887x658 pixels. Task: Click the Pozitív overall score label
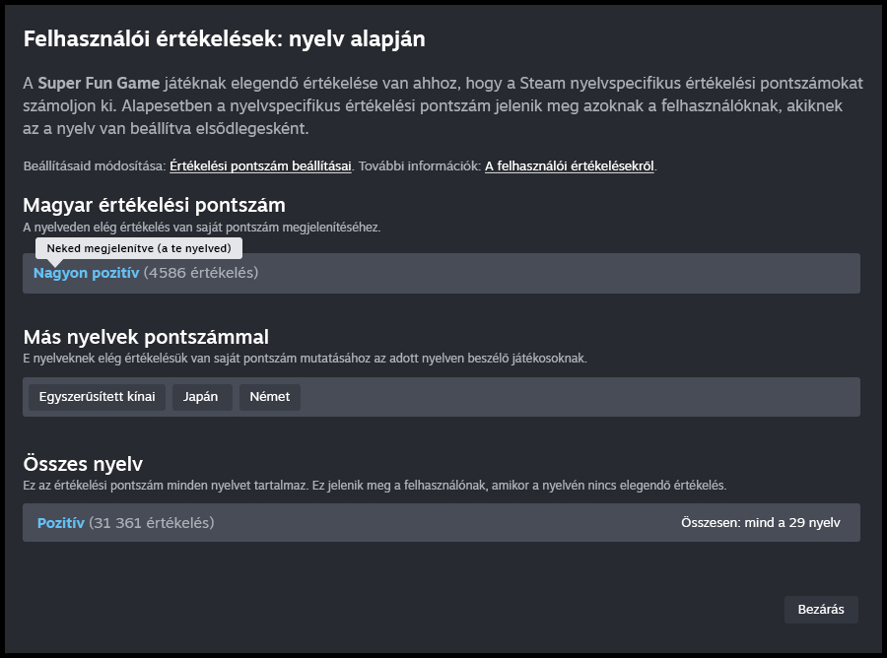[x=61, y=522]
